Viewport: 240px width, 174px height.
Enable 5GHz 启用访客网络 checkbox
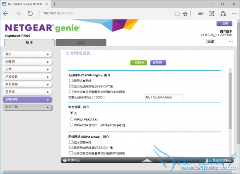[x=71, y=142]
